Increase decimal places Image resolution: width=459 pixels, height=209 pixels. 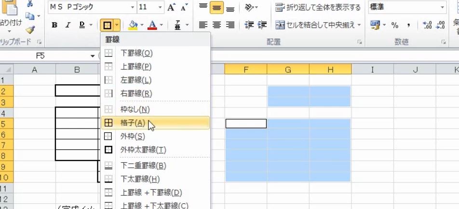pos(427,25)
